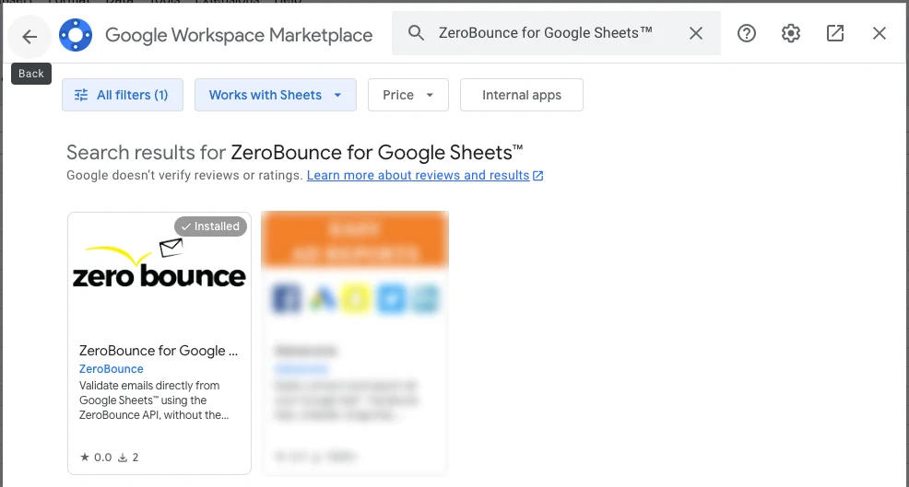Go back using the arrow icon
Viewport: 909px width, 487px height.
30,37
